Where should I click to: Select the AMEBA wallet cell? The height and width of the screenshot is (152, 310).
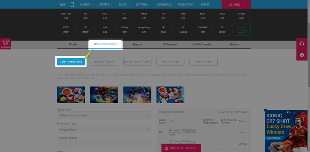pyautogui.click(x=144, y=16)
